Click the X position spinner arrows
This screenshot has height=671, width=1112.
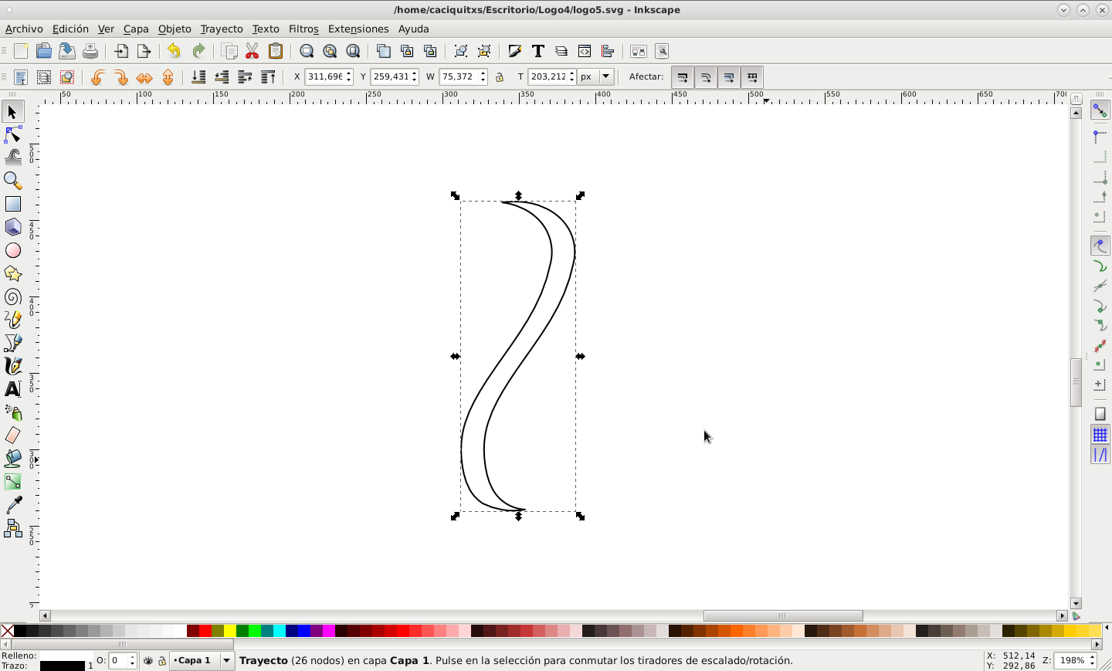point(349,76)
